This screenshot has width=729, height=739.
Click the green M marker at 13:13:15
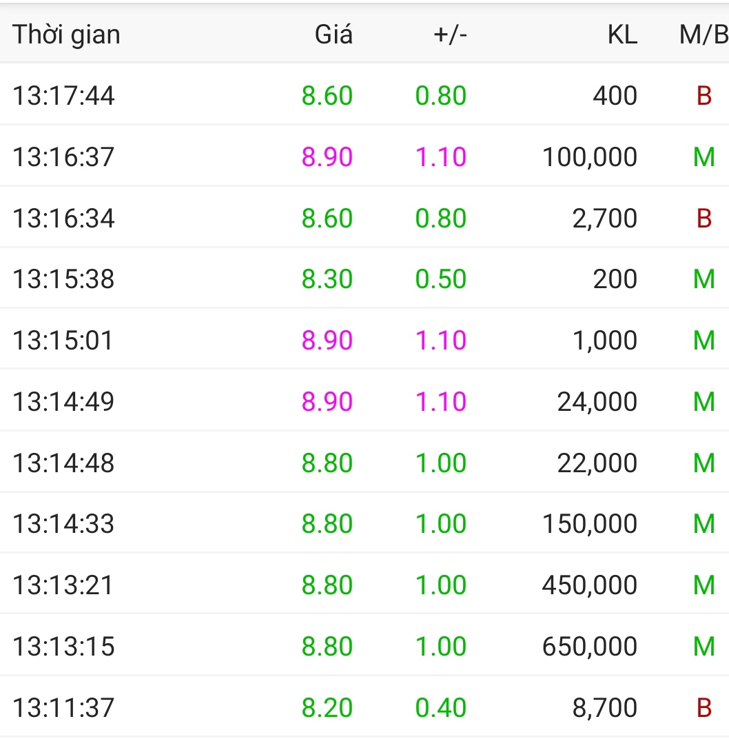[704, 647]
